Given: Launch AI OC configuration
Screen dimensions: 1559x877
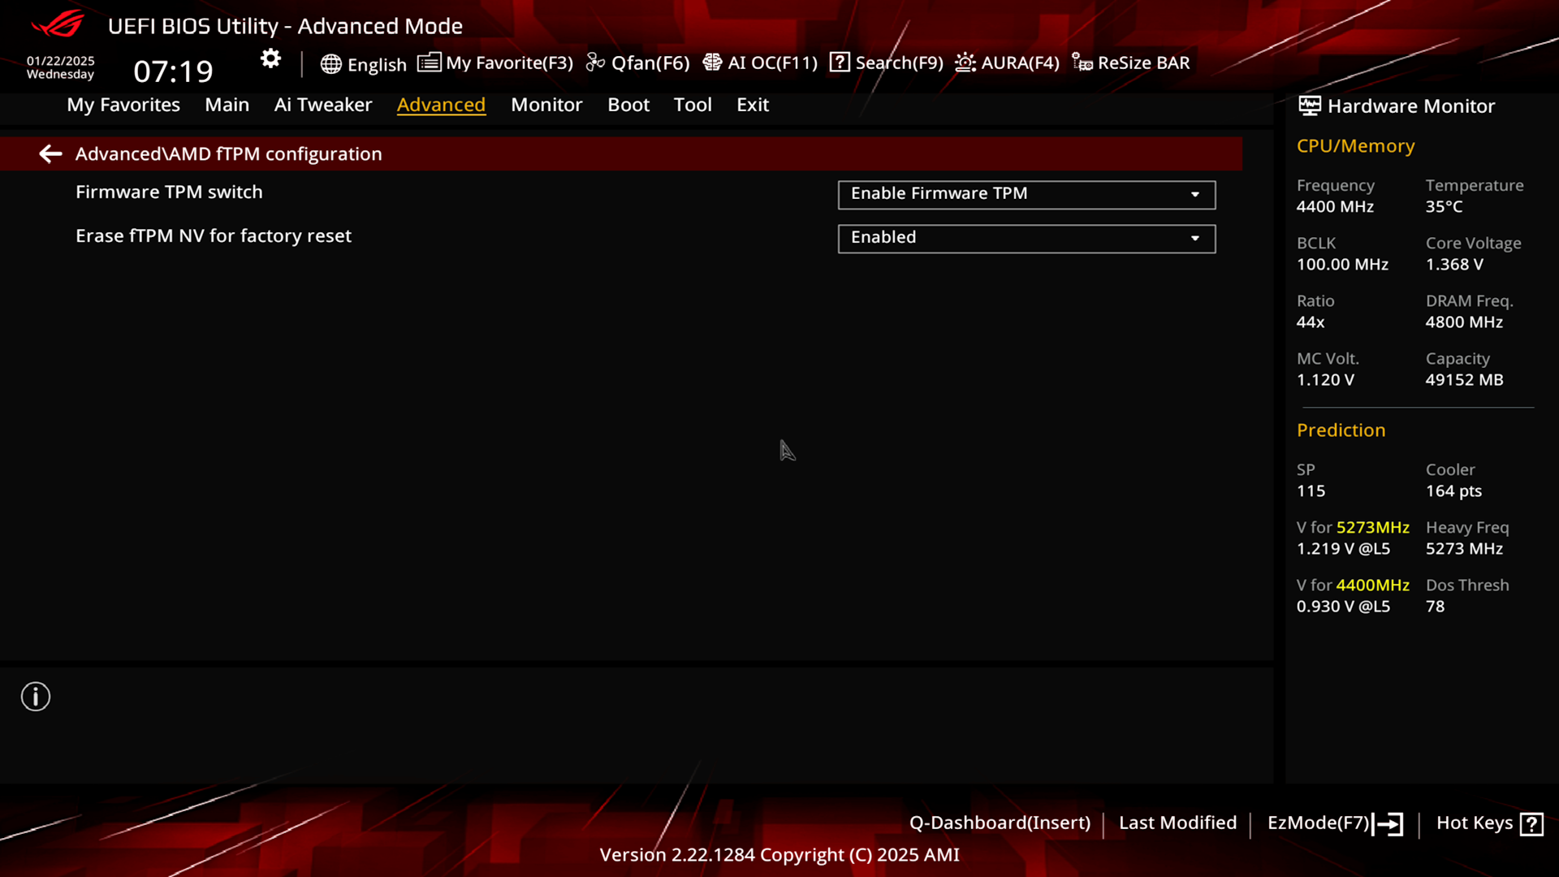Looking at the screenshot, I should pos(760,62).
